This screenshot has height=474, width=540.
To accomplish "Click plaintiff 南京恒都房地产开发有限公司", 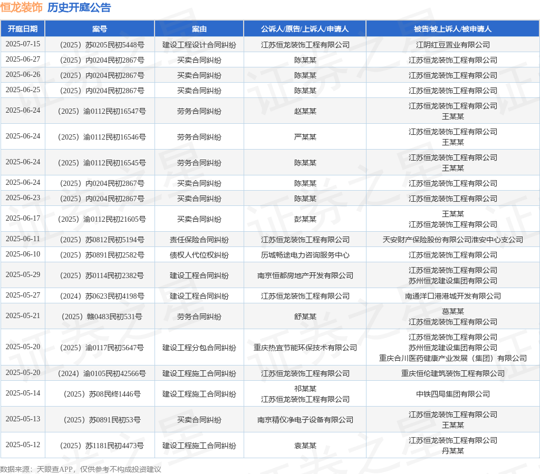I will pyautogui.click(x=305, y=275).
